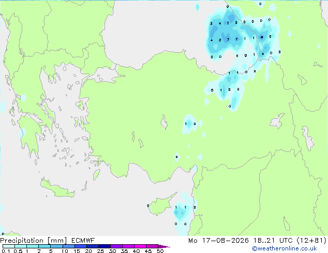Click the 0.5–1 mm legend color swatch
The image size is (328, 253).
point(21,246)
